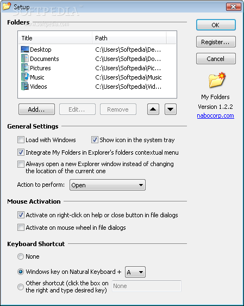244x306 pixels.
Task: Open the Action to perform dropdown
Action: 108,185
